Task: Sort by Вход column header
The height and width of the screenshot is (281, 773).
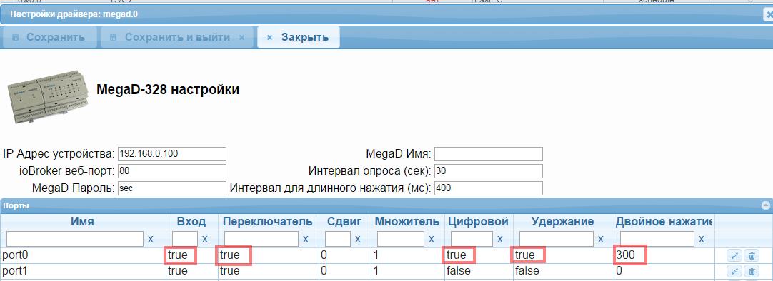Action: coord(191,222)
